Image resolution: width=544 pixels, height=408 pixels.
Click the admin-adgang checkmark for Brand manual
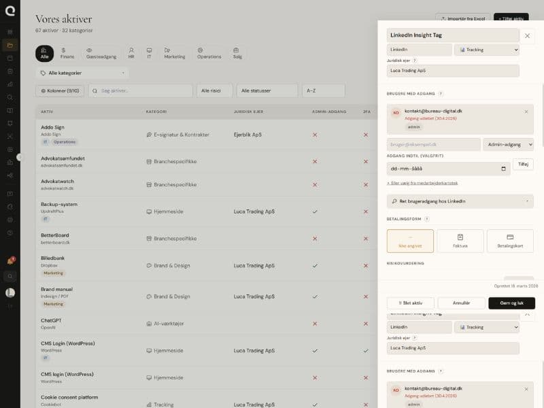315,296
